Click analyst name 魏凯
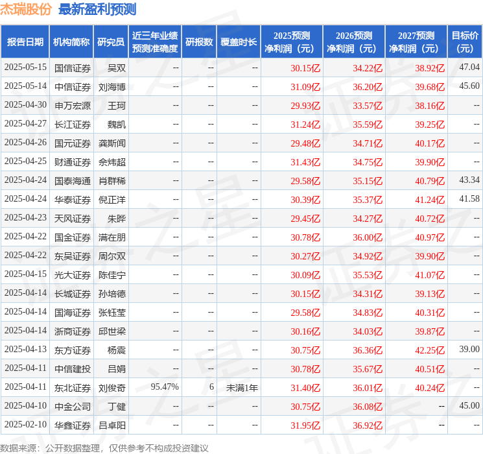The image size is (483, 454). coord(117,125)
